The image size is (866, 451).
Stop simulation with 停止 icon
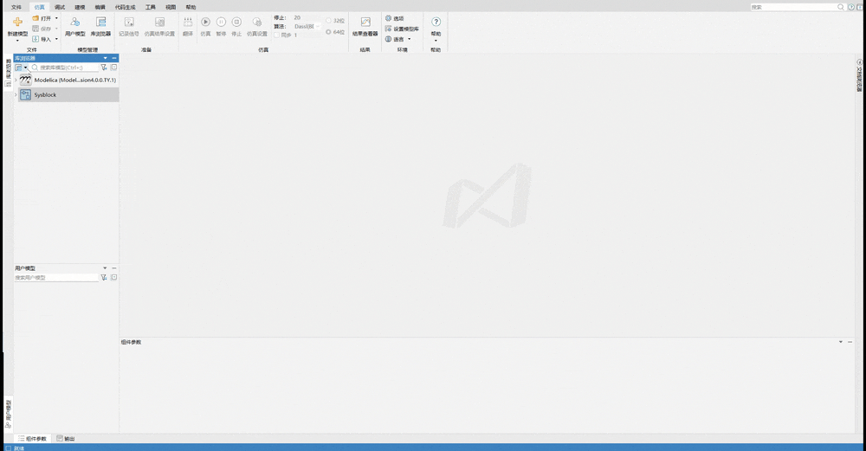236,22
